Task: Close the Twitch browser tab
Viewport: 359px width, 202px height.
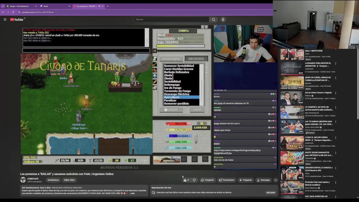Action: click(x=69, y=6)
